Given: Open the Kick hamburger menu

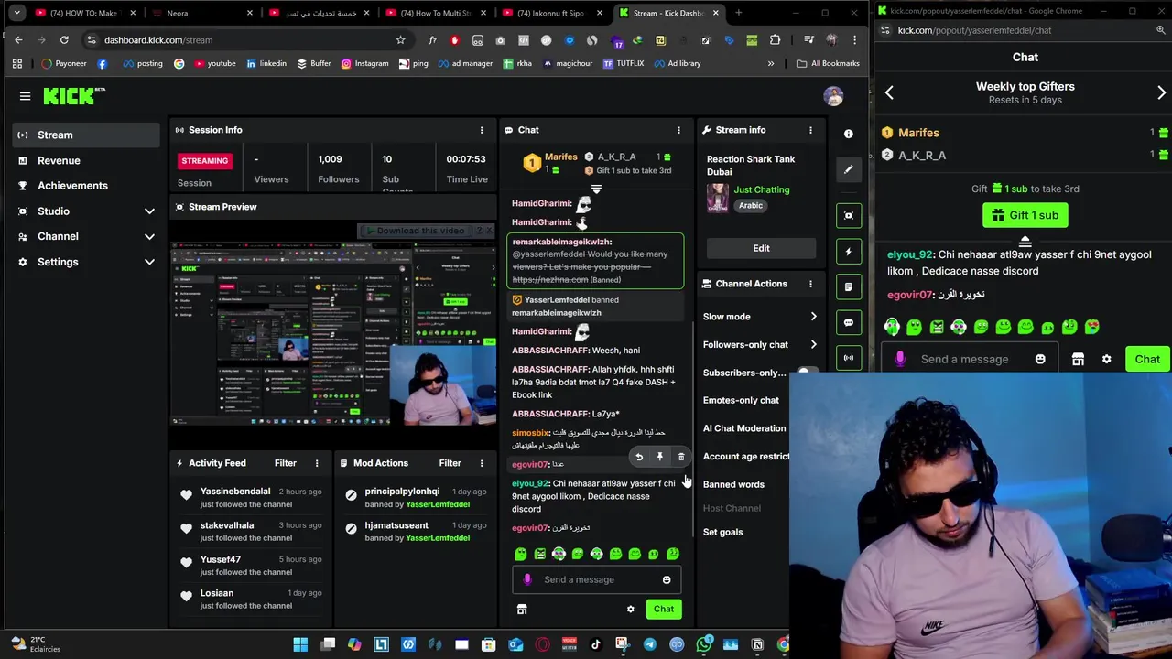Looking at the screenshot, I should click(25, 95).
